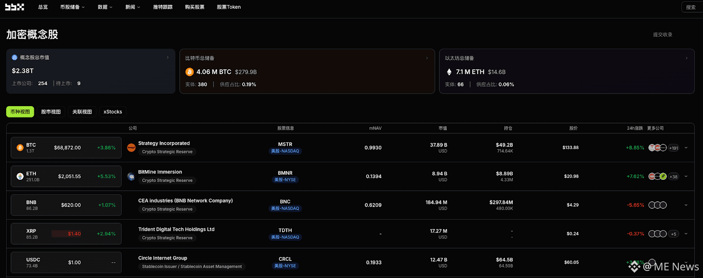Click 持仓 column header
This screenshot has height=278, width=703.
pyautogui.click(x=508, y=128)
